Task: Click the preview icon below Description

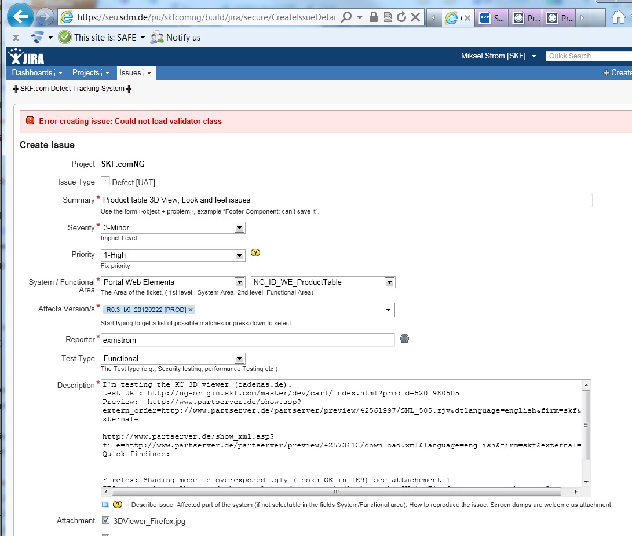Action: click(x=105, y=505)
